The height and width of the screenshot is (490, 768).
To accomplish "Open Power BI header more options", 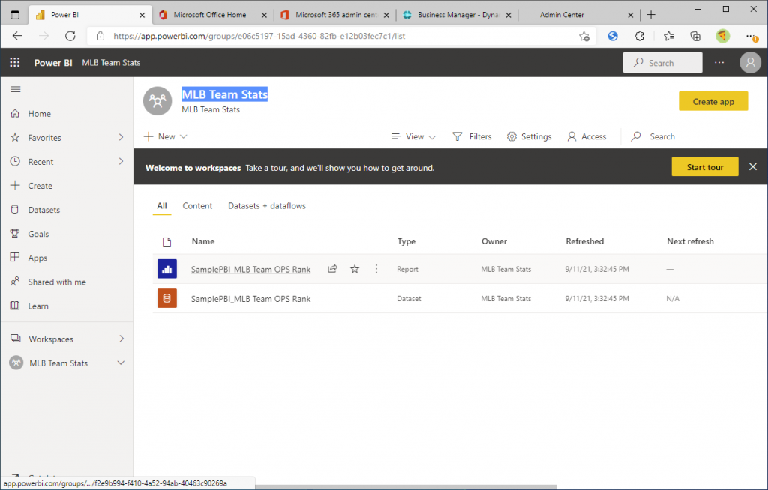I will (719, 63).
